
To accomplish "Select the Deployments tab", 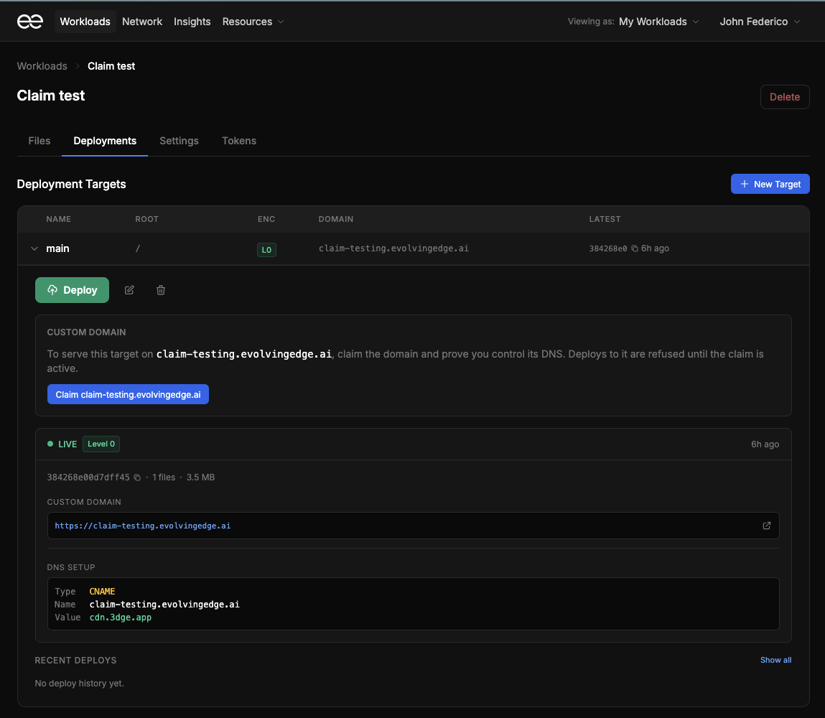I will (105, 141).
